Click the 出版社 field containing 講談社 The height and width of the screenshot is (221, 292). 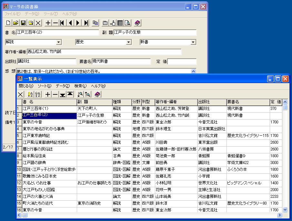pos(47,61)
